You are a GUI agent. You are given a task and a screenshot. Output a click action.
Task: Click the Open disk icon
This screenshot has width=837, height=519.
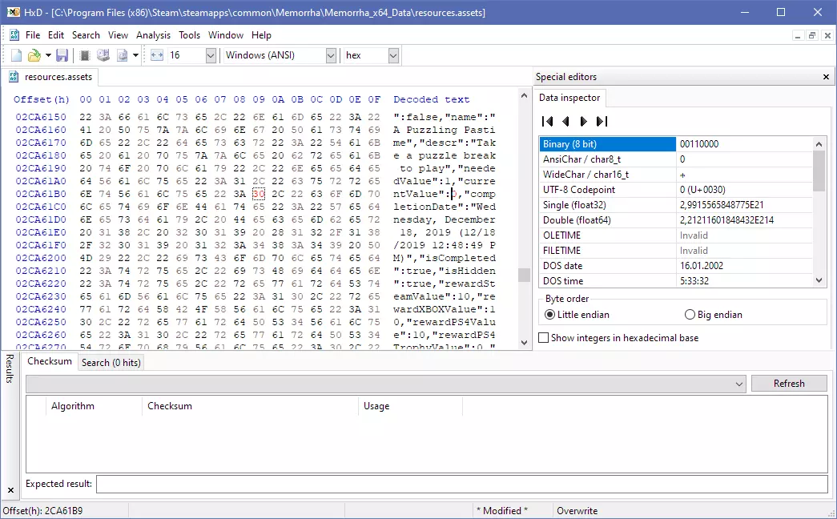tap(103, 55)
